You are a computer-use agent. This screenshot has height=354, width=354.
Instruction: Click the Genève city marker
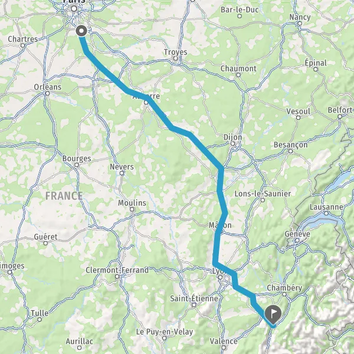[x=297, y=241]
